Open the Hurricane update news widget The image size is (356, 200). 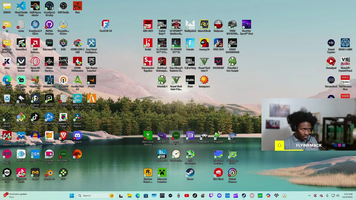pos(15,196)
